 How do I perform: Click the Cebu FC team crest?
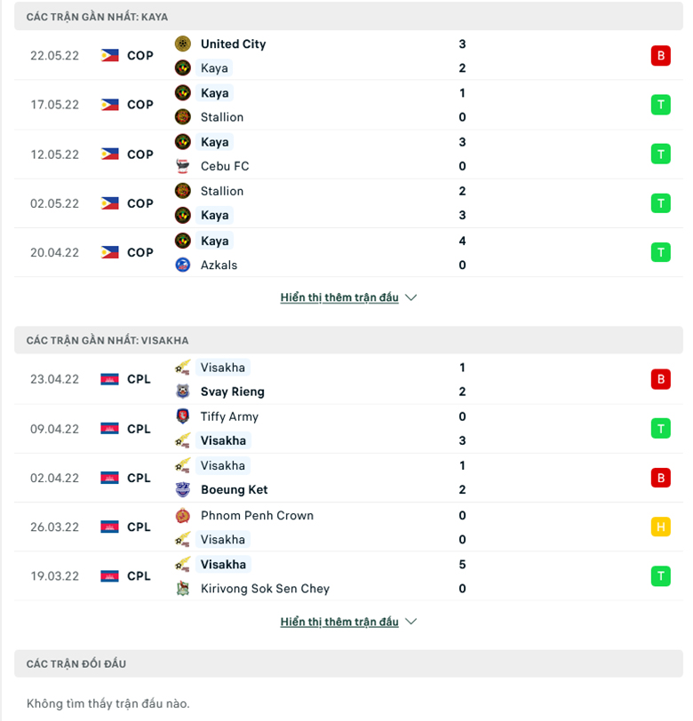(x=183, y=166)
